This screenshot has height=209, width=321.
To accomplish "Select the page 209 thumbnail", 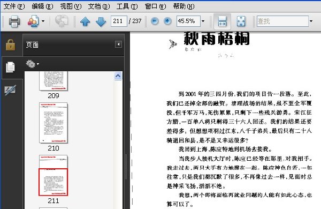I will pyautogui.click(x=53, y=81).
